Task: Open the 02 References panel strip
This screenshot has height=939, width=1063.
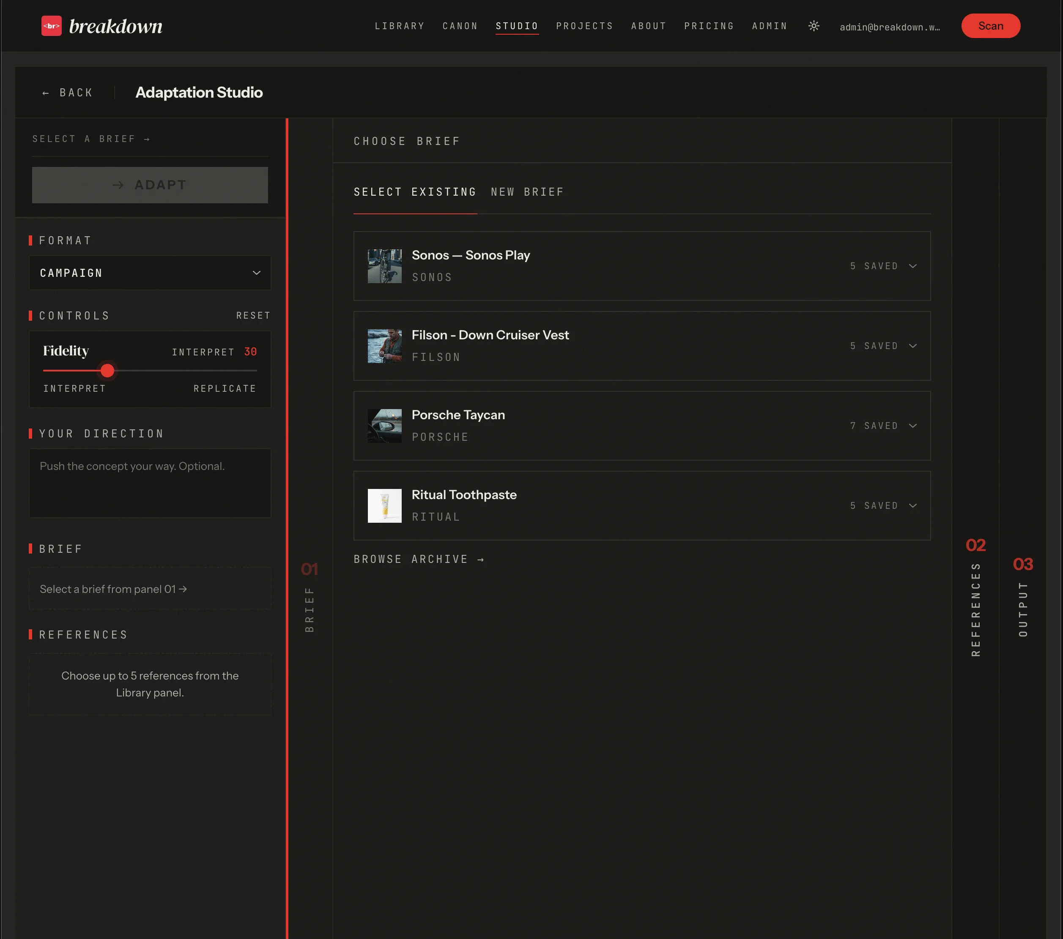Action: click(975, 529)
